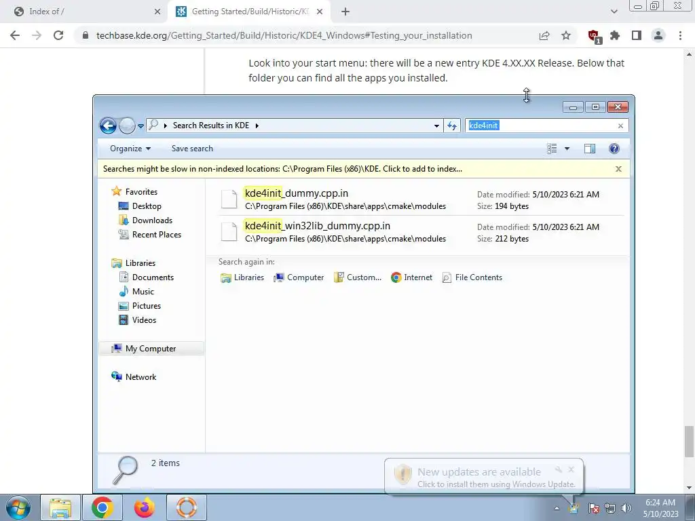Search again on the Internet
695x521 pixels.
click(x=411, y=277)
